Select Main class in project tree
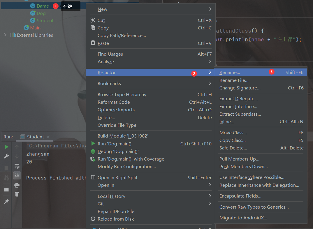Viewport: 313px width, 229px height. click(35, 28)
